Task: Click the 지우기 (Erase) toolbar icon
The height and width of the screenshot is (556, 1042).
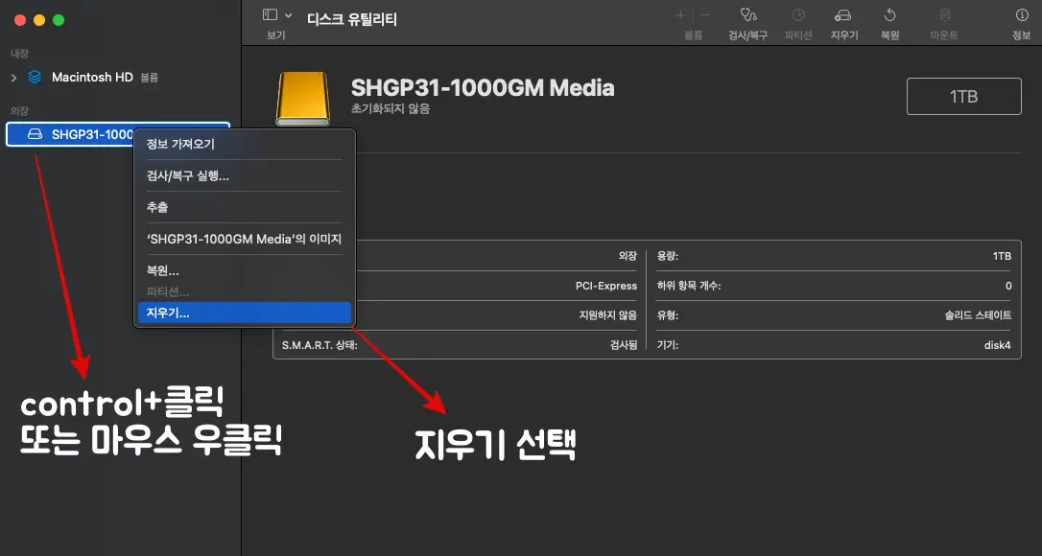Action: (843, 17)
